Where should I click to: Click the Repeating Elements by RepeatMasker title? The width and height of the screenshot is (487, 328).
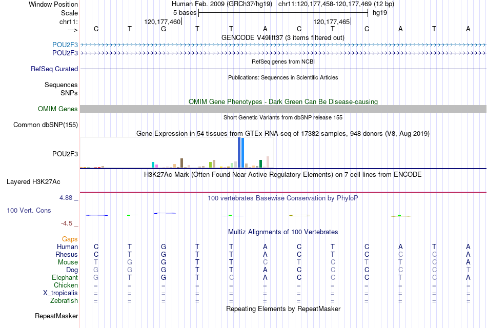pos(283,309)
